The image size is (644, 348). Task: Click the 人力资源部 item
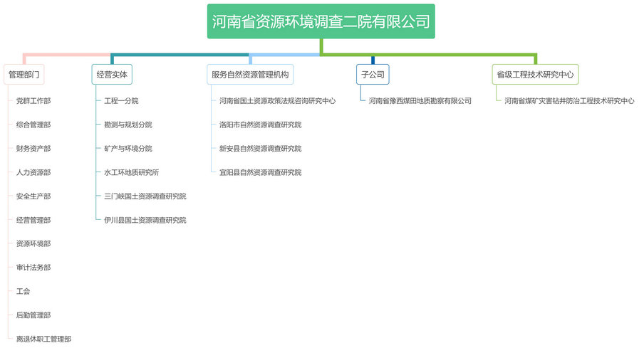pyautogui.click(x=33, y=172)
